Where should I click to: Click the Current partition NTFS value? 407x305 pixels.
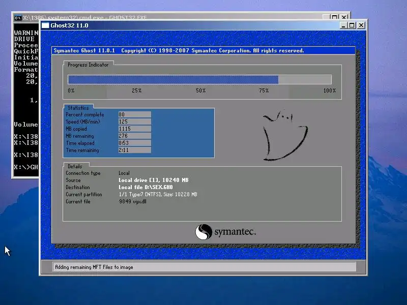158,194
